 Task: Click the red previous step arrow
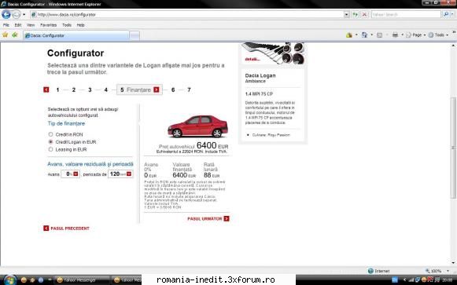tap(46, 90)
